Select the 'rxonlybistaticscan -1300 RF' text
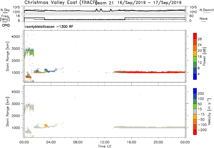Screen dimensions: 214x148 pos(49,26)
